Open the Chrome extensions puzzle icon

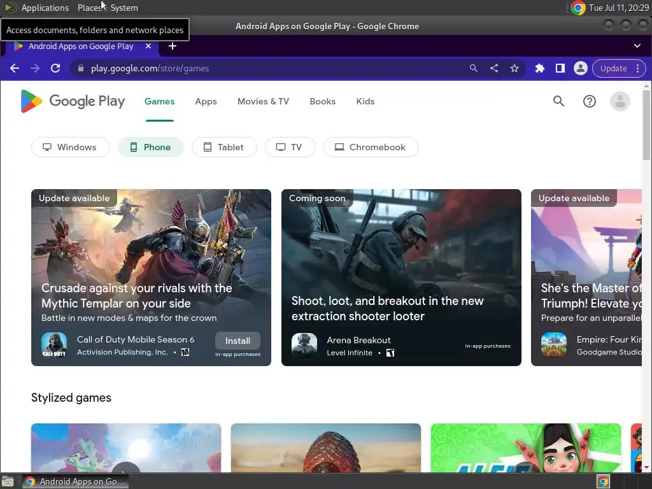(x=540, y=68)
